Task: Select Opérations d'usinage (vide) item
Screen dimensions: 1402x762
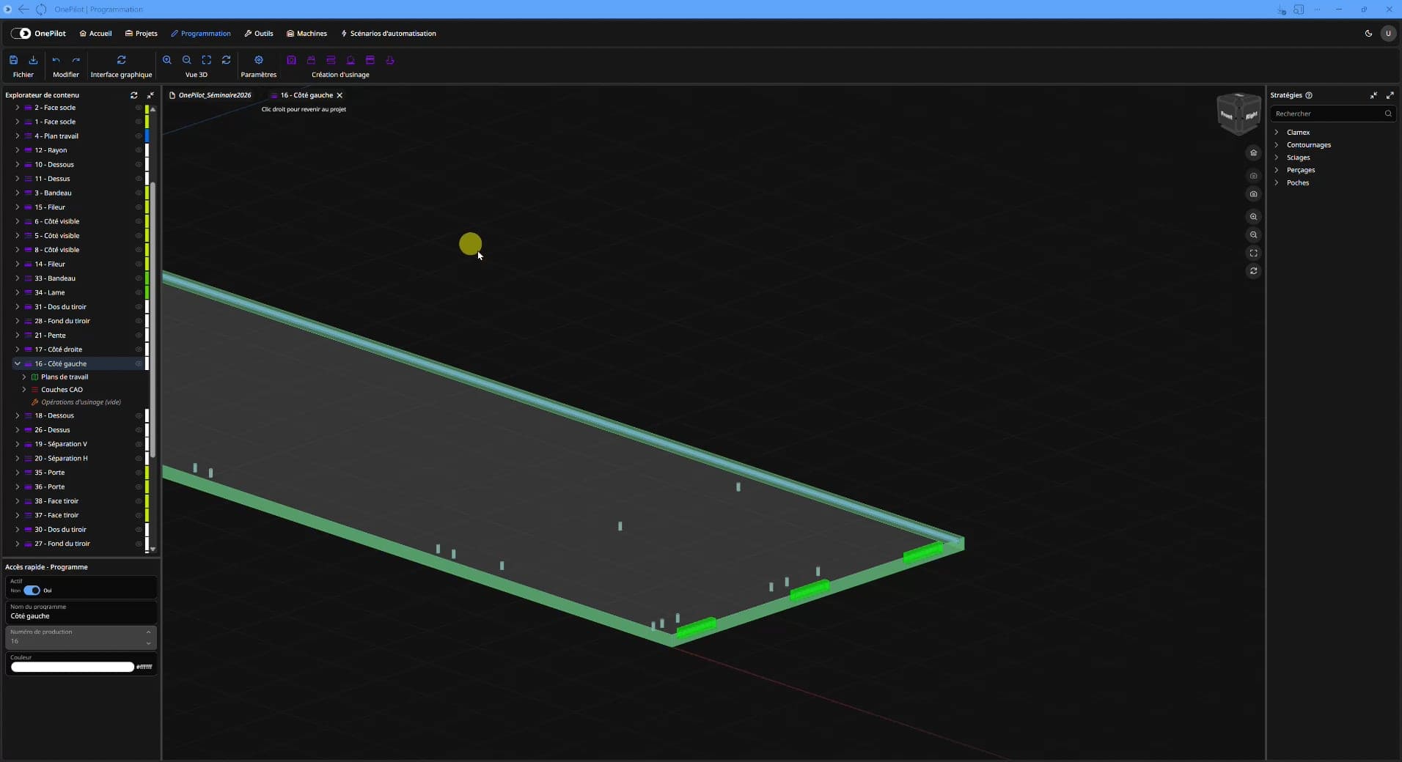Action: click(76, 402)
